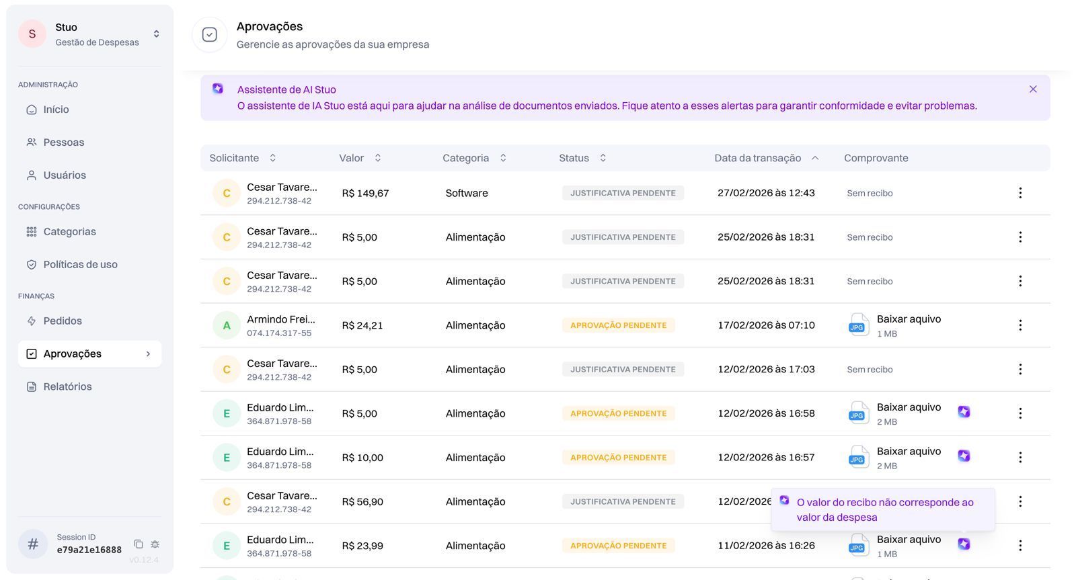Viewport: 1076px width, 580px height.
Task: Click AI alert icon on R$ 10,00 row
Action: coord(964,456)
